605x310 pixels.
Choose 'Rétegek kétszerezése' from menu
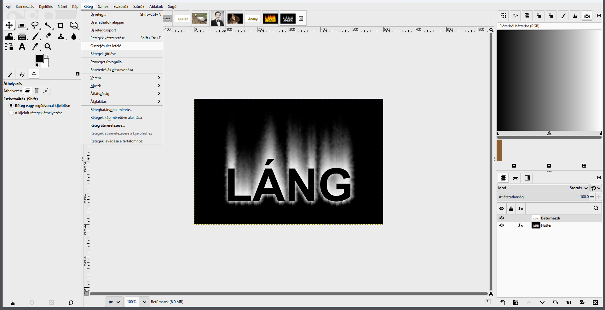coord(122,38)
